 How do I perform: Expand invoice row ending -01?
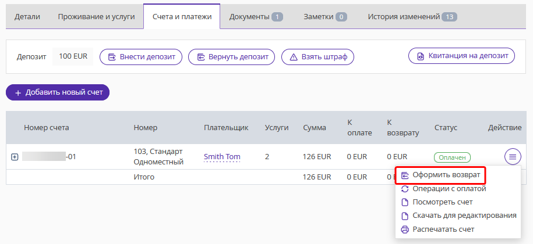coord(15,157)
